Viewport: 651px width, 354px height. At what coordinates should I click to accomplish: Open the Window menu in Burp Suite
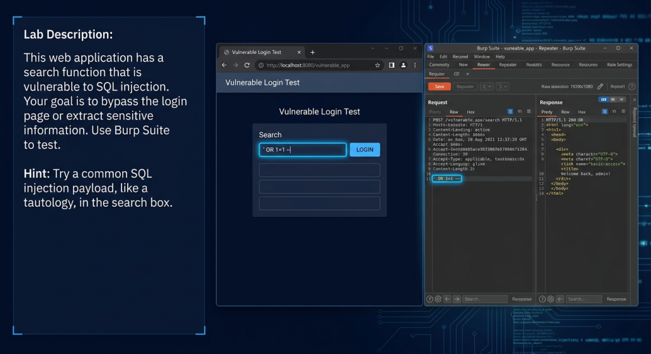(482, 57)
